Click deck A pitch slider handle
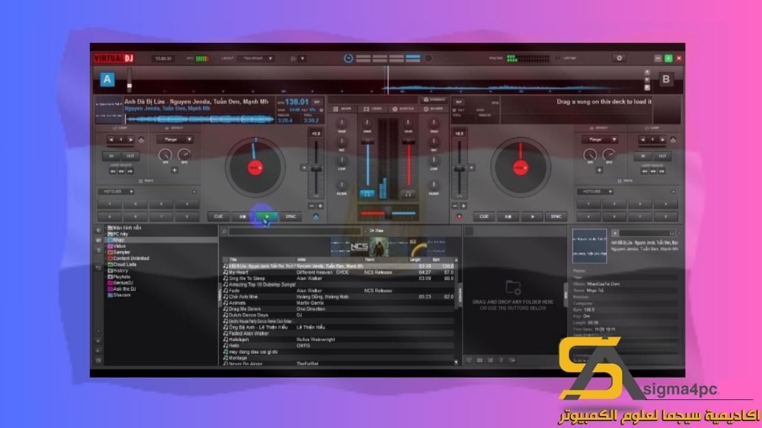 pos(316,168)
